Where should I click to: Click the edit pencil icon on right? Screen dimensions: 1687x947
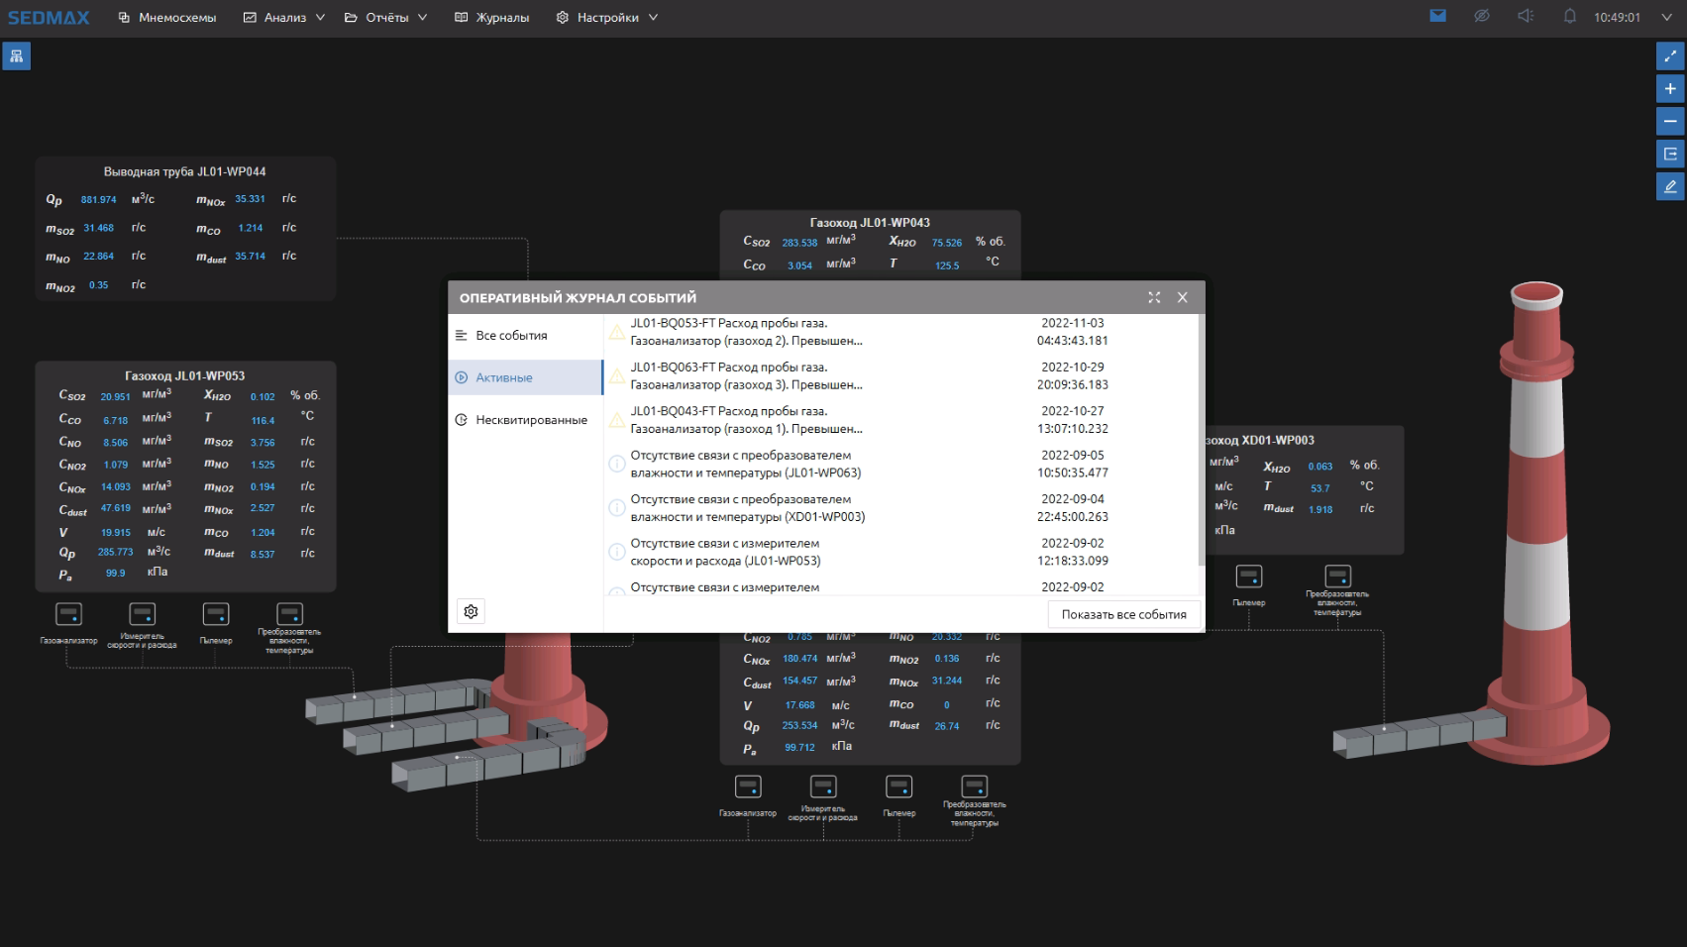pyautogui.click(x=1670, y=186)
